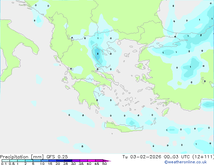Viewport: 214px width, 165px height.
Task: Click the '0.25' resolution text after GFS
Action: pyautogui.click(x=63, y=157)
